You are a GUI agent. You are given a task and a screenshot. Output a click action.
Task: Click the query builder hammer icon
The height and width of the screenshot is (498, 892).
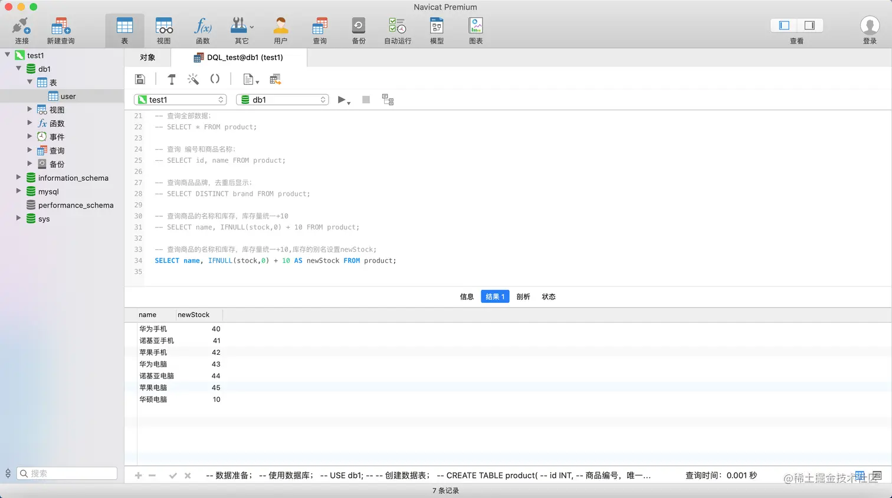(172, 79)
